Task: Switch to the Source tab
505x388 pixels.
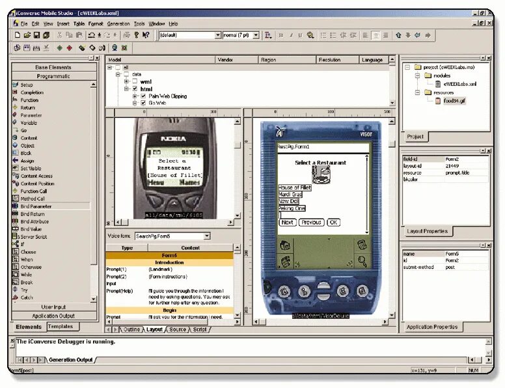Action: coord(178,329)
